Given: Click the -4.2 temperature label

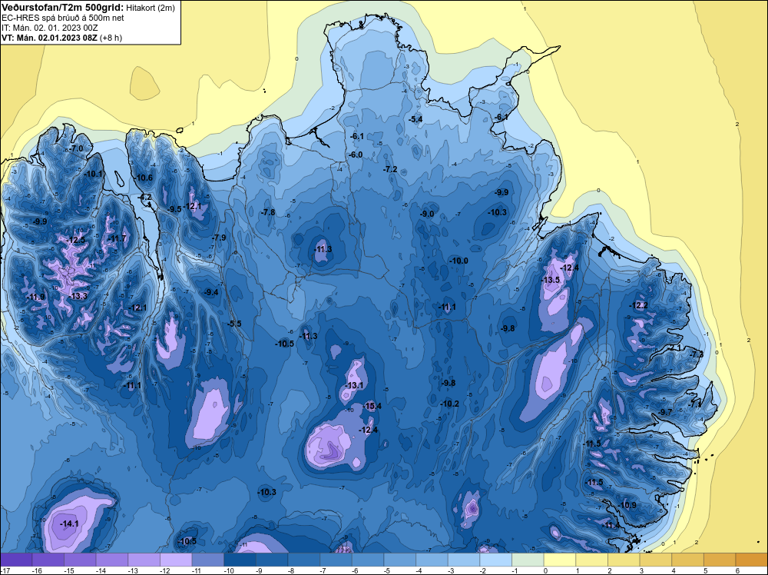Looking at the screenshot, I should click(x=145, y=197).
